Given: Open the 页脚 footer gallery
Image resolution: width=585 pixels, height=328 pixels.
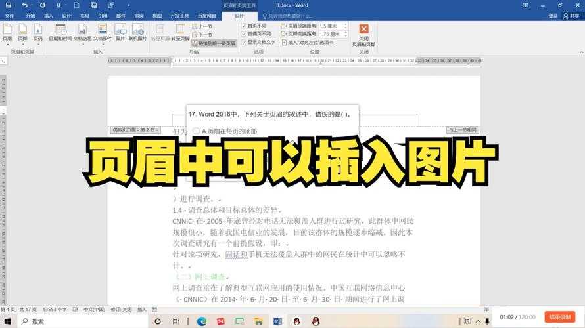Looking at the screenshot, I should tap(23, 33).
